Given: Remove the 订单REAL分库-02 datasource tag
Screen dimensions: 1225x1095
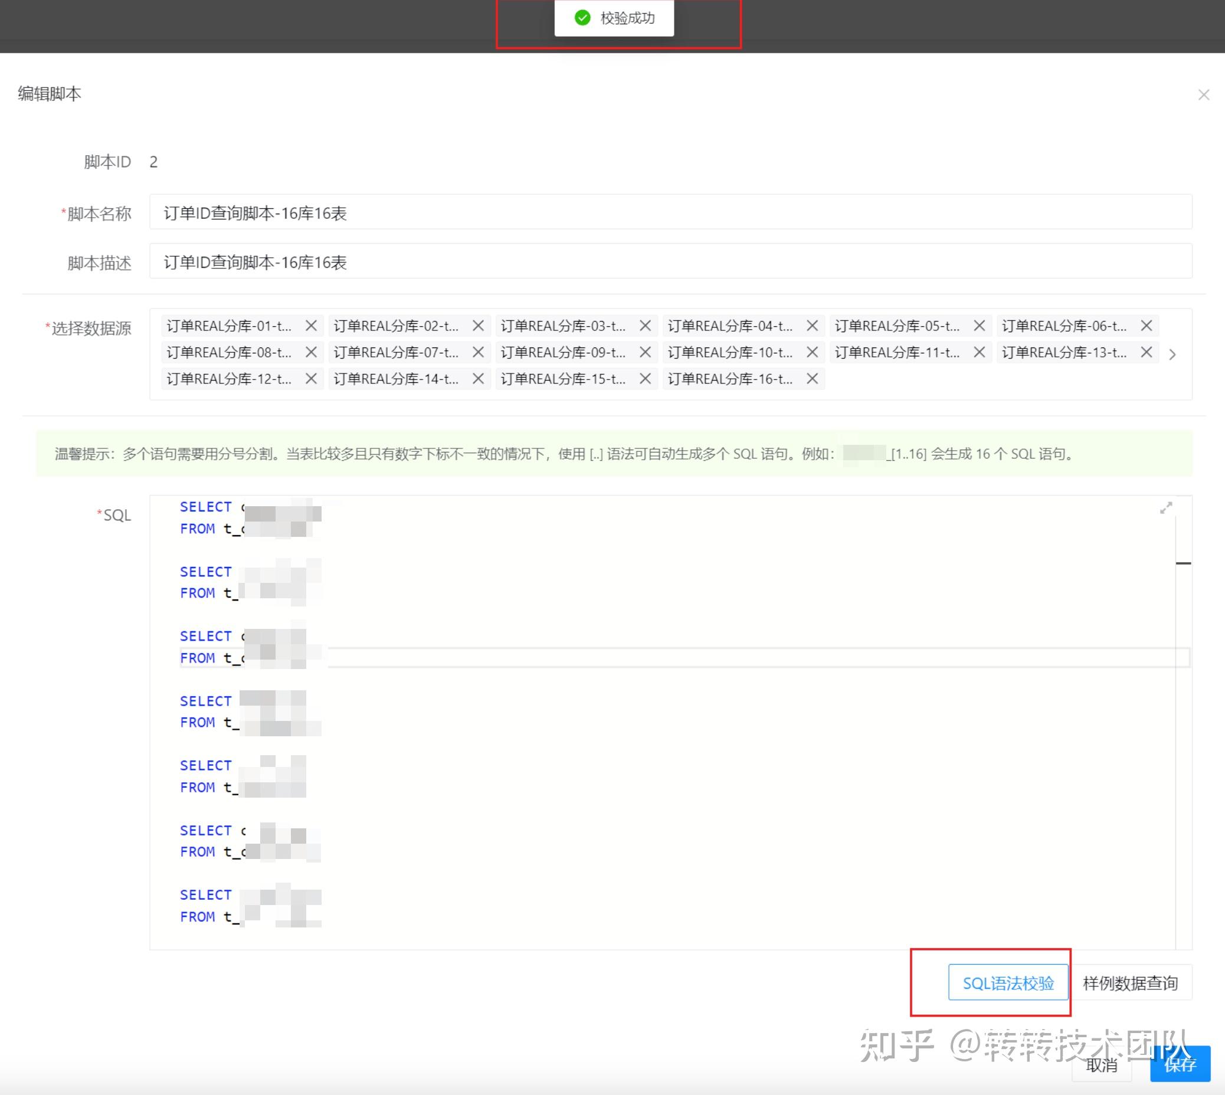Looking at the screenshot, I should 479,326.
